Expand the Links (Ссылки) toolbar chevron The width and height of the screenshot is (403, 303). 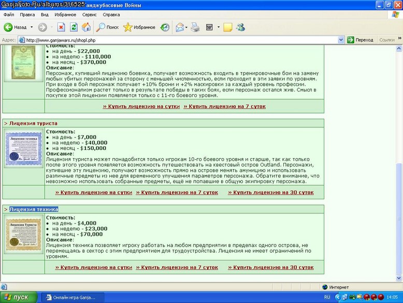400,38
